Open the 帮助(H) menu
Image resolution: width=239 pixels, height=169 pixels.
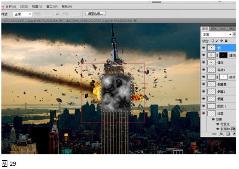click(67, 6)
